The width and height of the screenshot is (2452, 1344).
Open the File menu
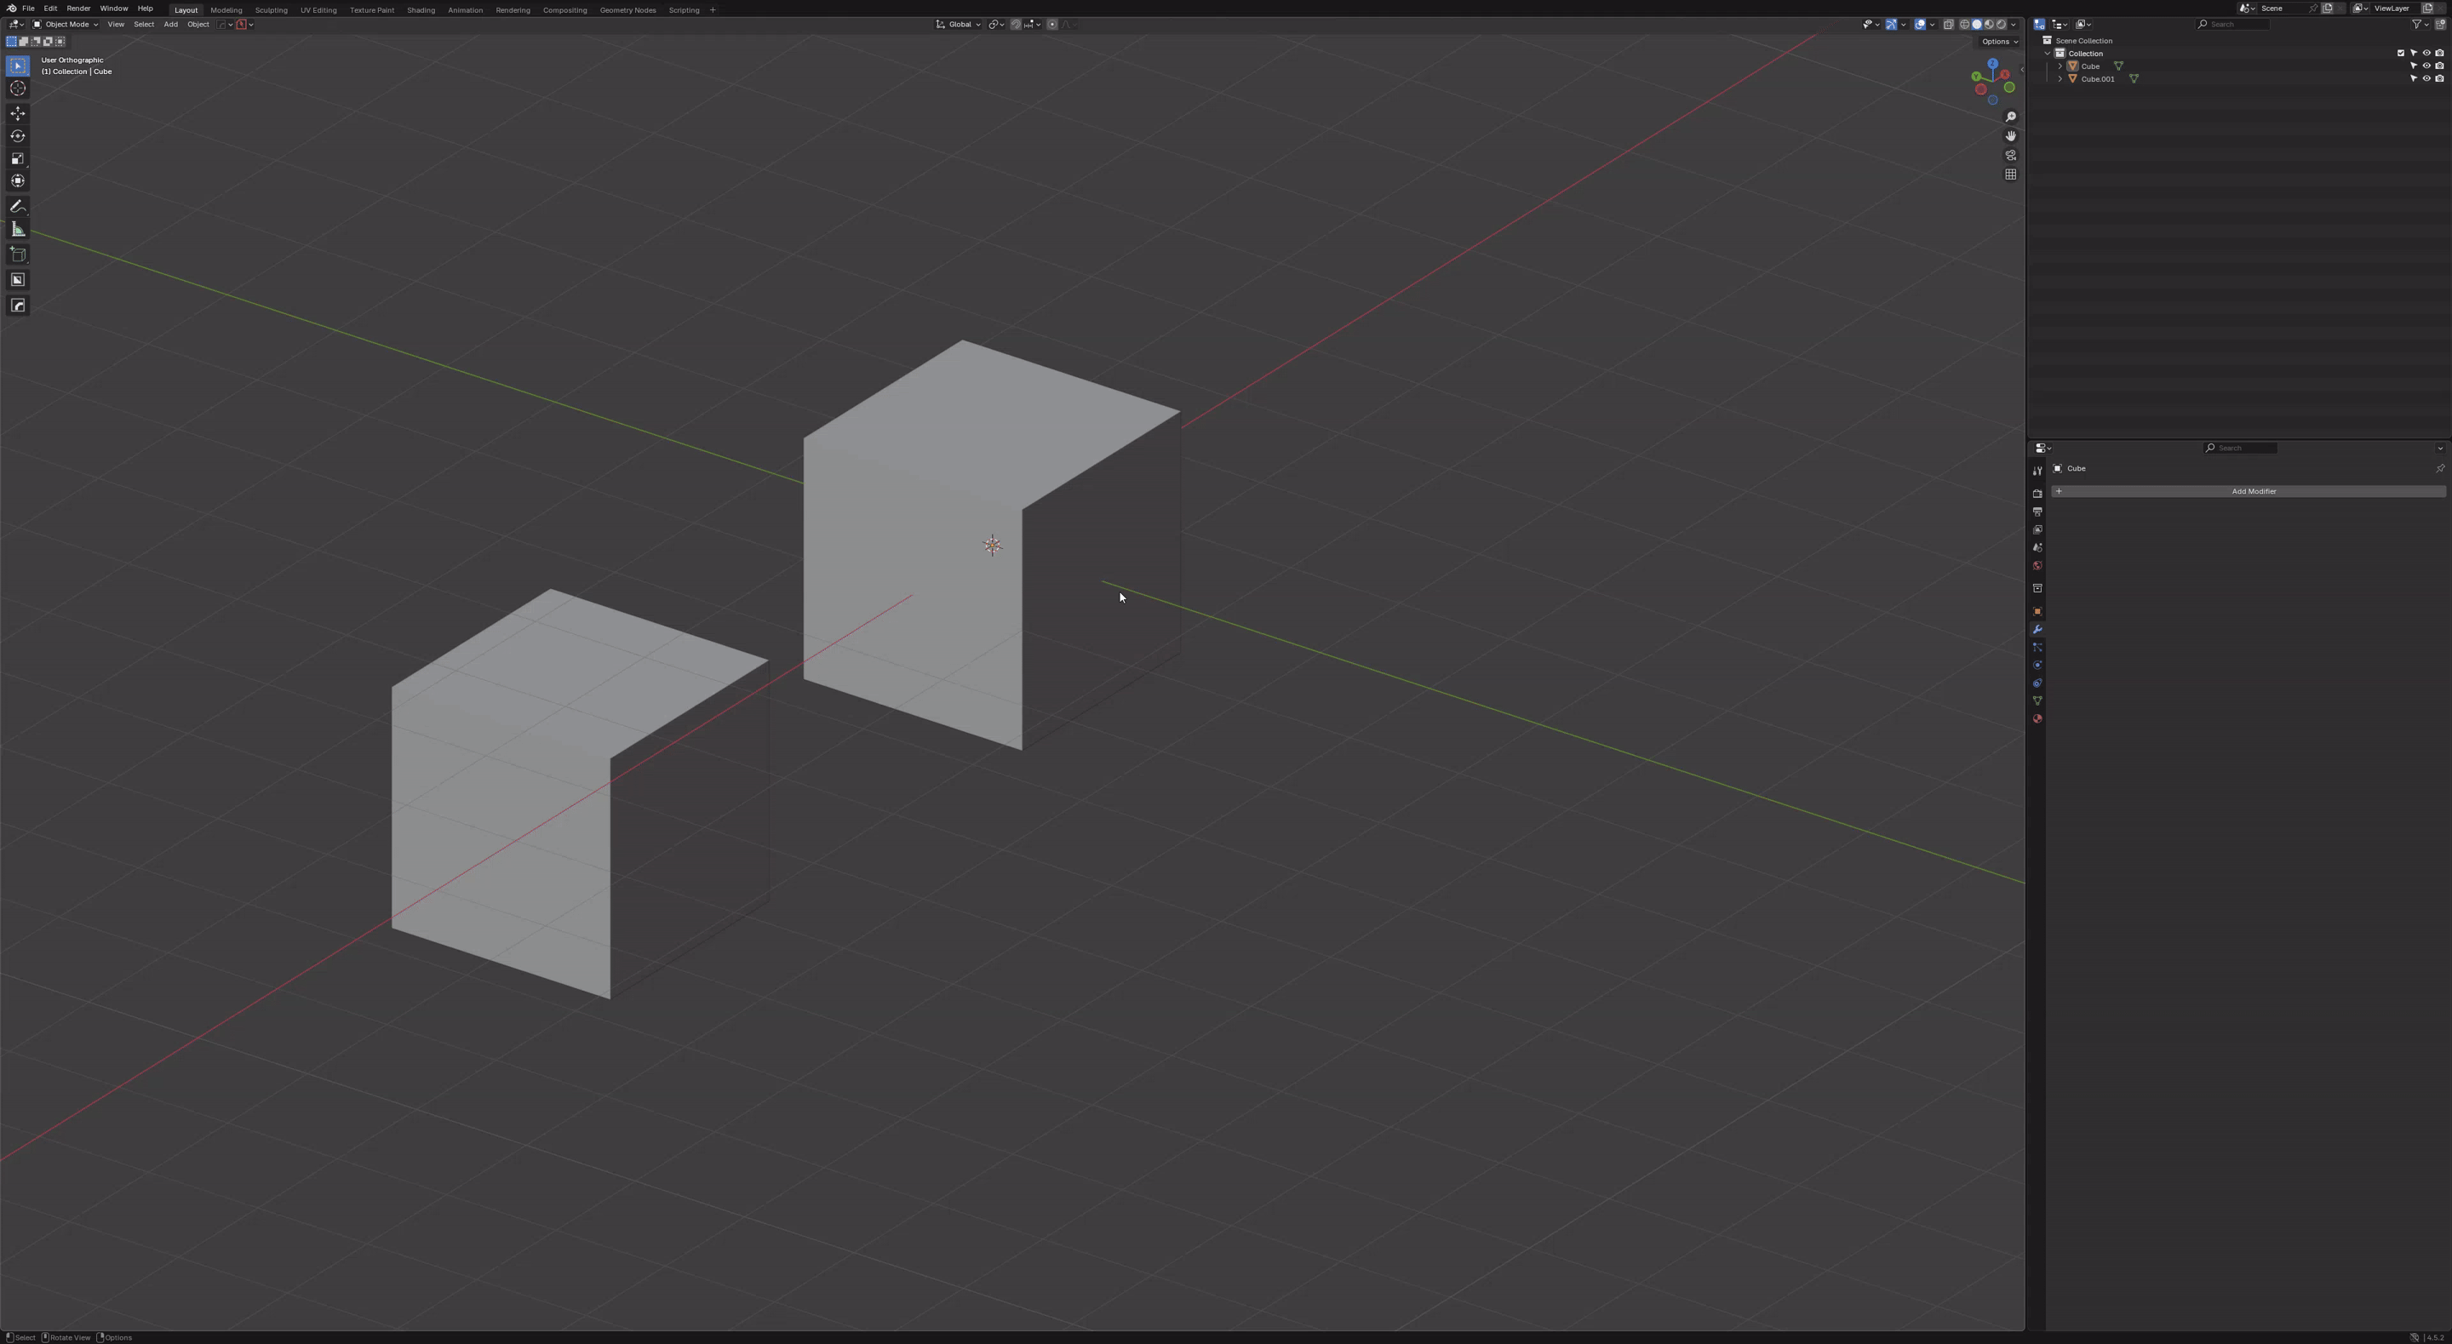pos(29,9)
